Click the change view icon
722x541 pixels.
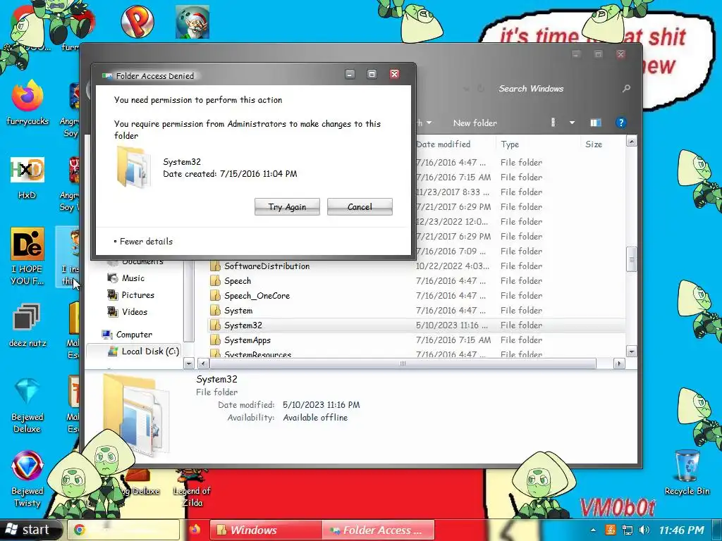[553, 123]
